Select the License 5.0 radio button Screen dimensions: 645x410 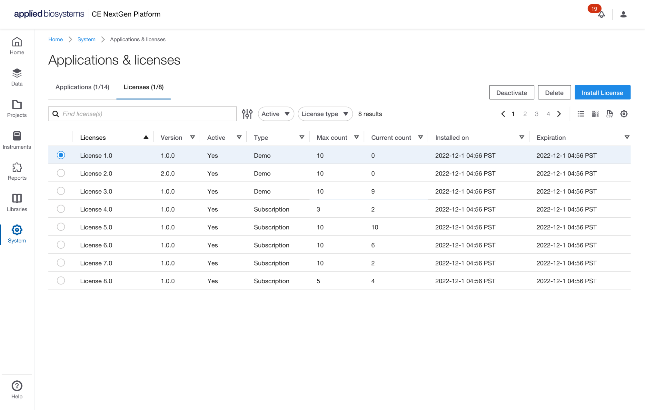coord(61,227)
